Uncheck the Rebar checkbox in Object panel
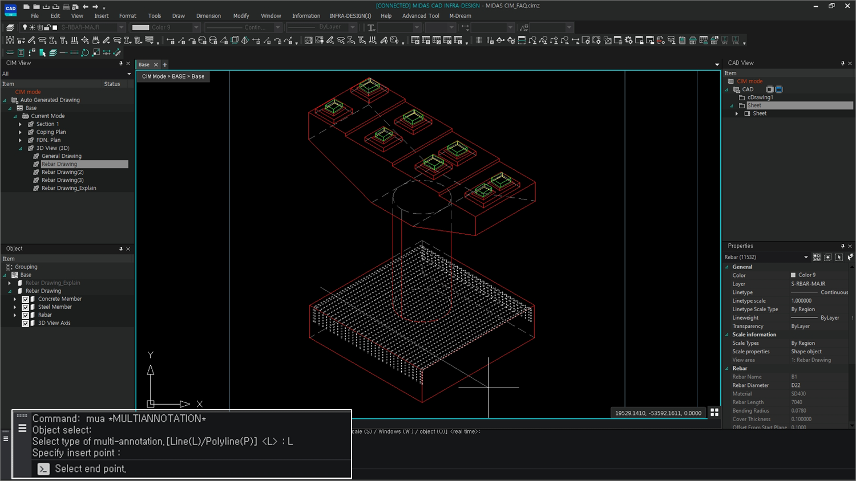The width and height of the screenshot is (856, 481). (x=25, y=315)
